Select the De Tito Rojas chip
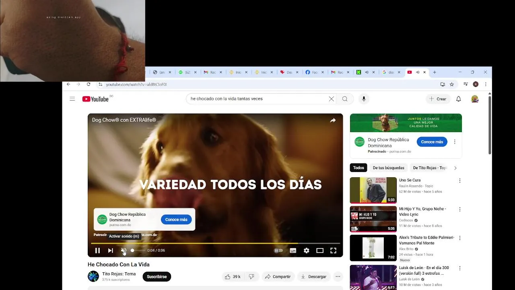This screenshot has width=515, height=290. coord(430,168)
